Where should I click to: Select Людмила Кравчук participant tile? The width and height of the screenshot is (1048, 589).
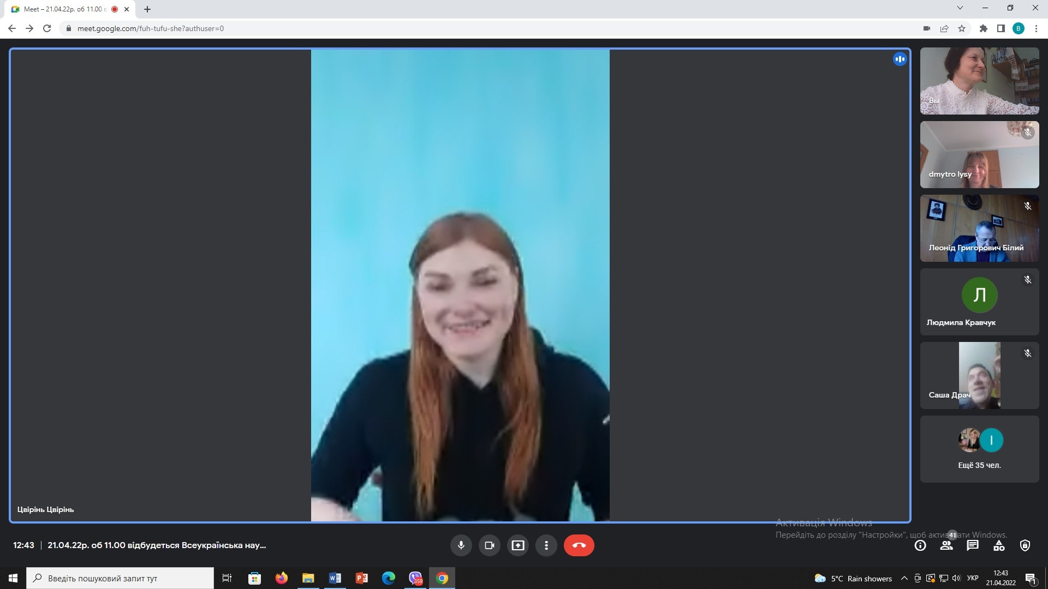tap(979, 302)
